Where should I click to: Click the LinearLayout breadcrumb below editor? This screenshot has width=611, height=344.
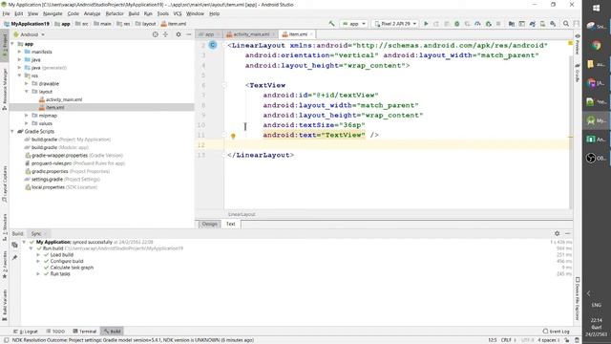242,214
